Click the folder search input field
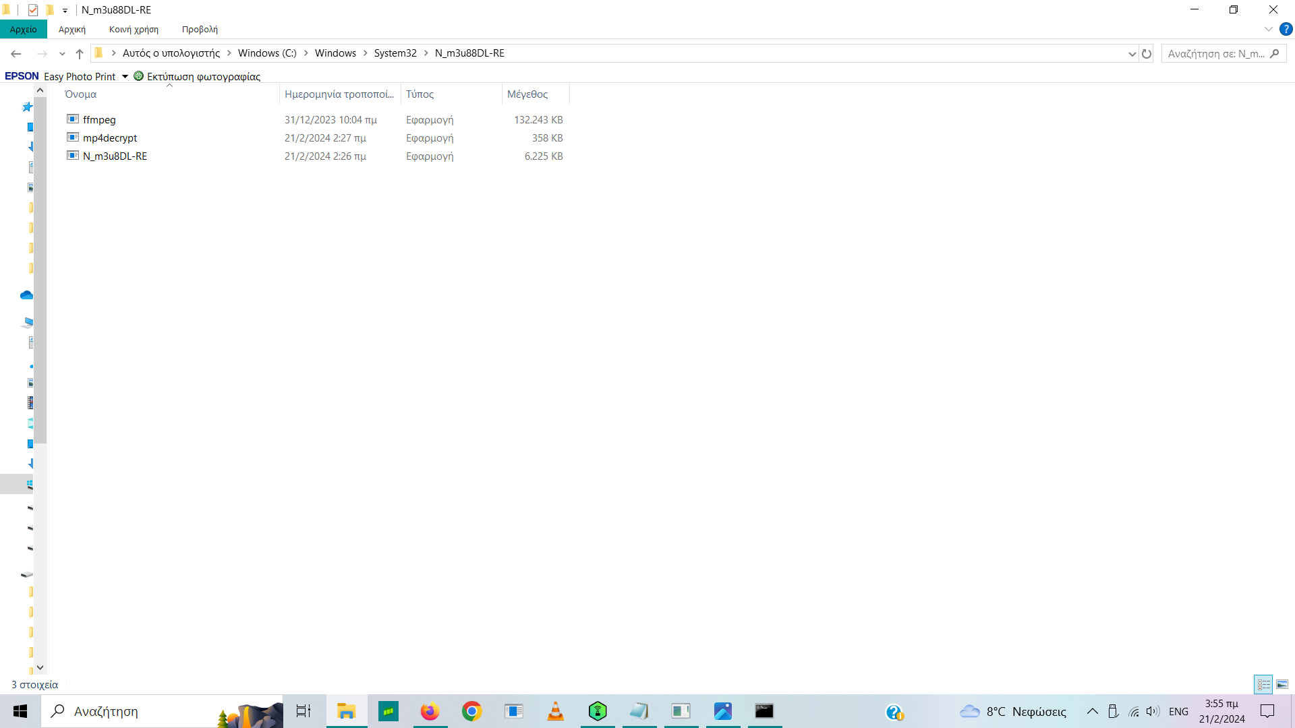The image size is (1295, 728). (x=1215, y=53)
